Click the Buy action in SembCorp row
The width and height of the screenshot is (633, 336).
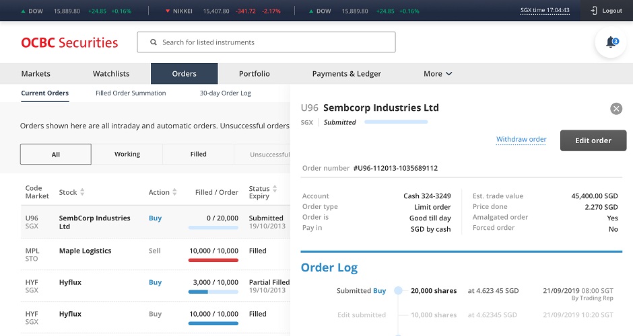coord(155,218)
